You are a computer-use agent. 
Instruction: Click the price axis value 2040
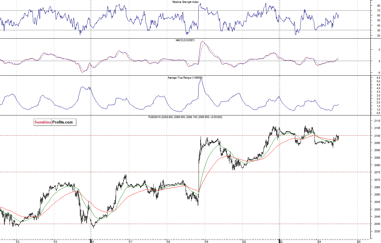click(377, 224)
